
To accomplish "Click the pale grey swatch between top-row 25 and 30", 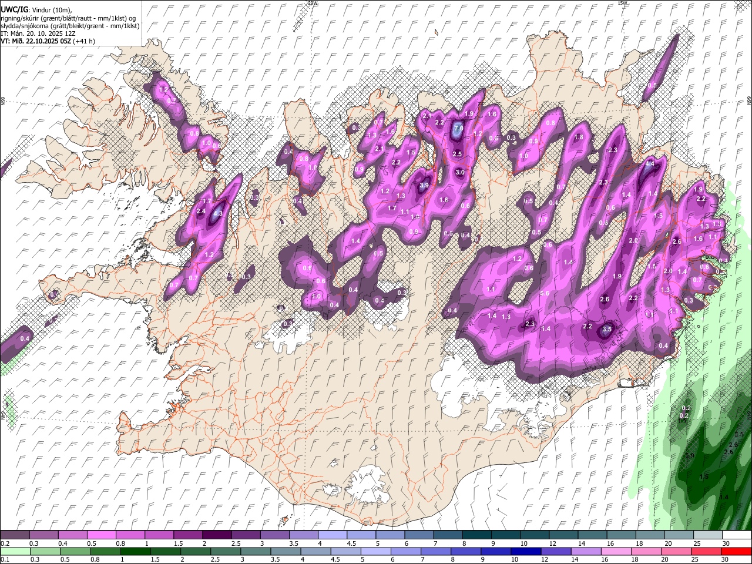I will pos(707,535).
